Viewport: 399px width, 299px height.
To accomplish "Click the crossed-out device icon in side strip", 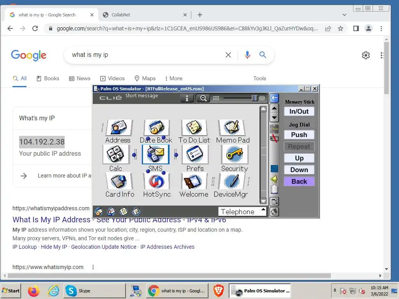I will [x=274, y=139].
